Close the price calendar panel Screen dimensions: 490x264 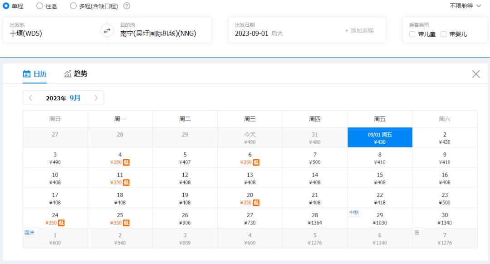475,74
